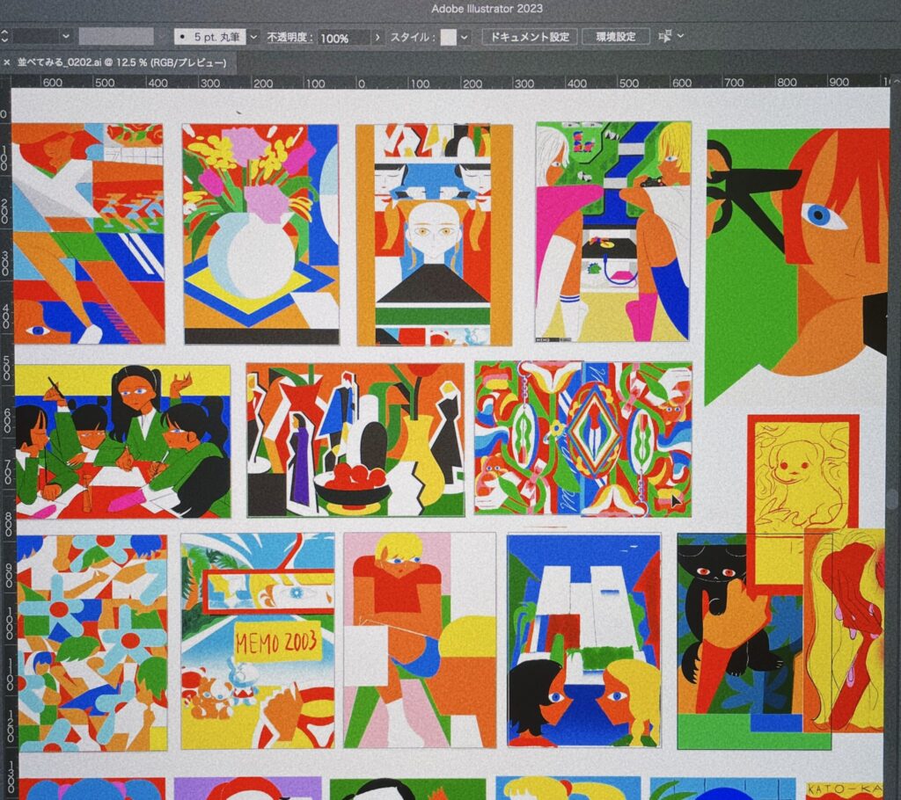Click the horizontal ruler above the canvas
This screenshot has height=800, width=901.
click(440, 83)
